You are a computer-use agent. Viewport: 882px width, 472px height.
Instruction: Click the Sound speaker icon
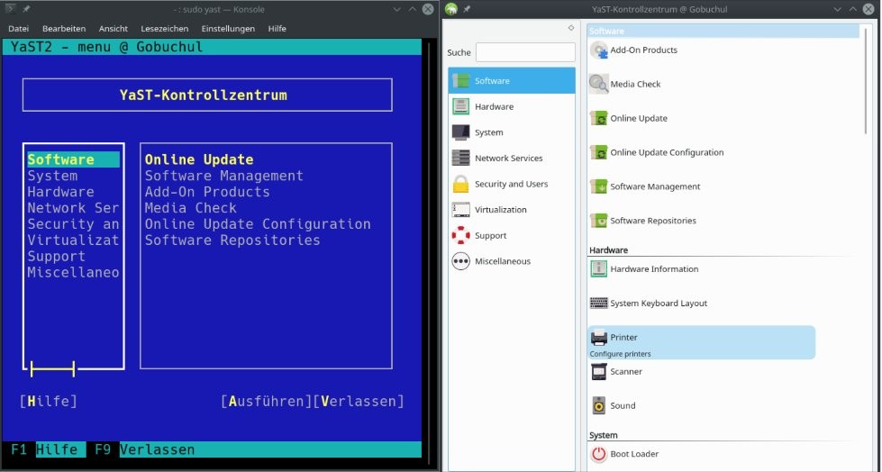point(598,405)
